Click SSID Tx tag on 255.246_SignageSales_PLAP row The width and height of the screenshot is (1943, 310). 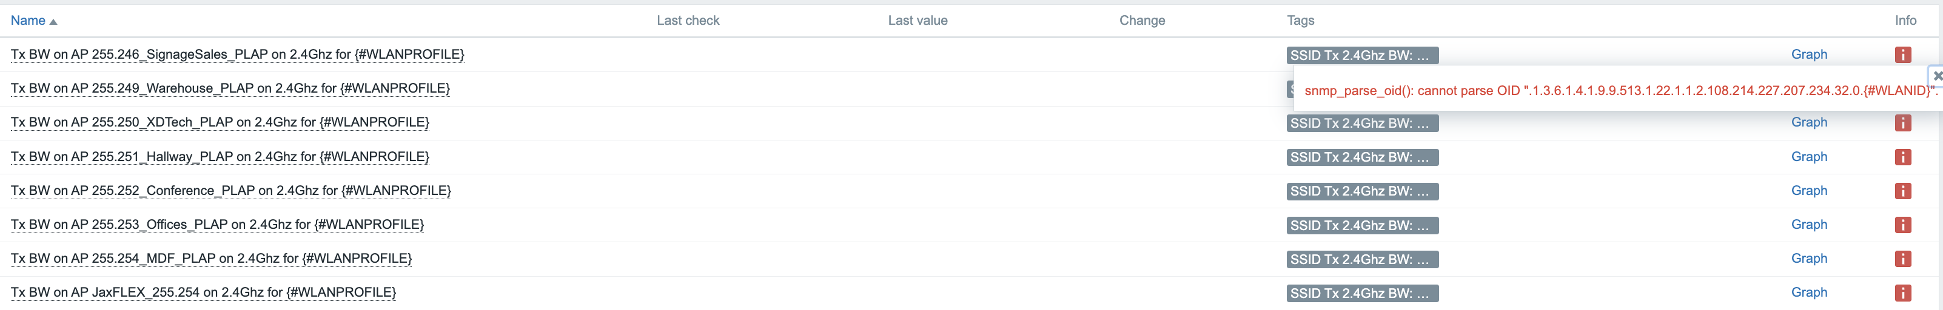click(x=1361, y=55)
